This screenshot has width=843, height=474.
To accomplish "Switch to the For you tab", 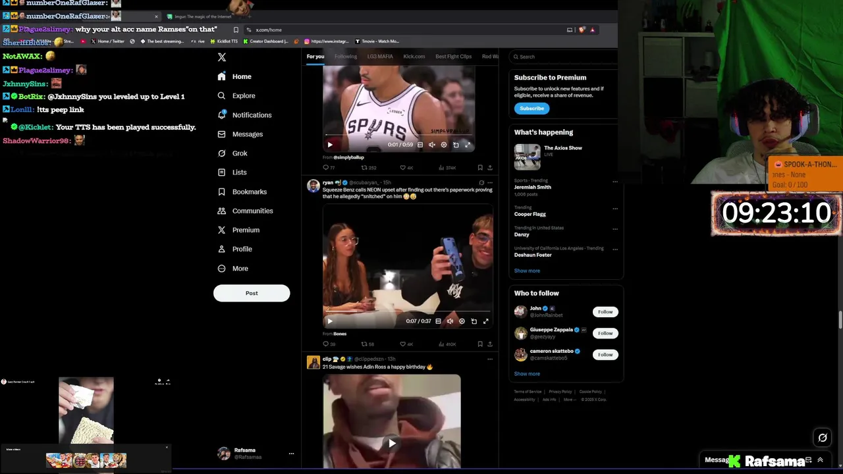I will click(x=315, y=57).
